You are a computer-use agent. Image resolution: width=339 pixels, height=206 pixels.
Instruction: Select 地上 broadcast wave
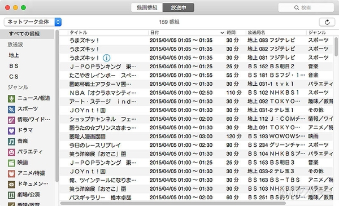pos(14,55)
